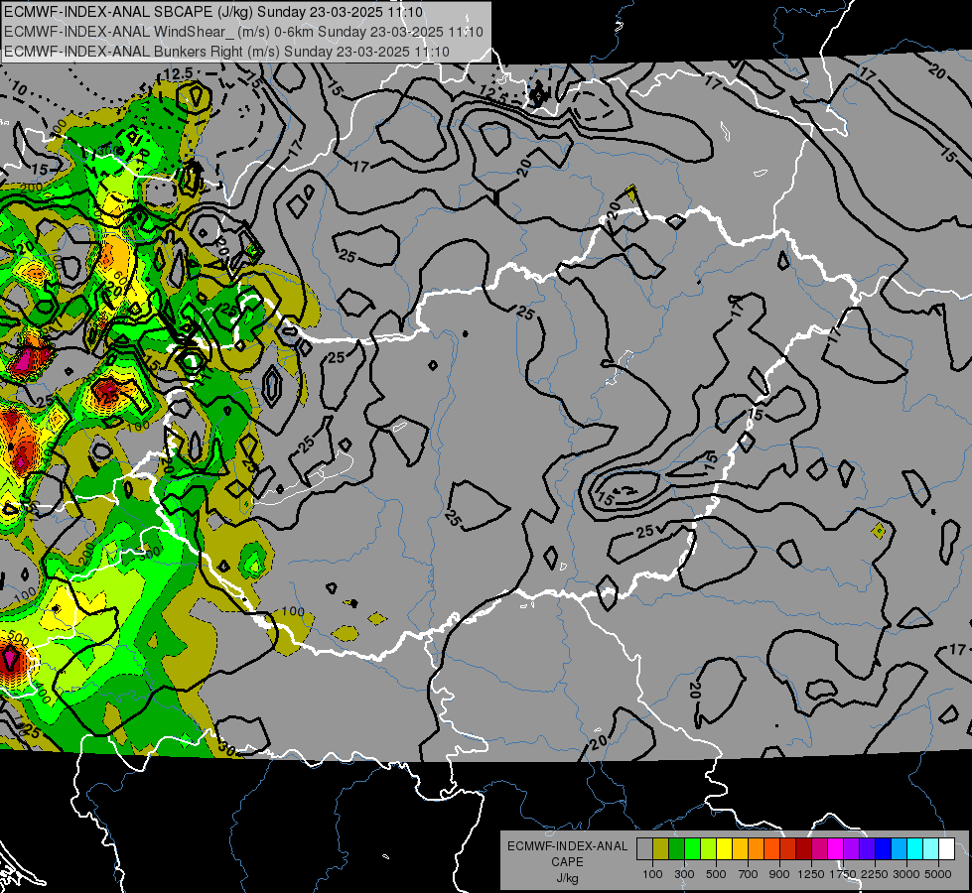Select the indigo legend swatch before 2250
This screenshot has height=893, width=972.
pyautogui.click(x=867, y=848)
